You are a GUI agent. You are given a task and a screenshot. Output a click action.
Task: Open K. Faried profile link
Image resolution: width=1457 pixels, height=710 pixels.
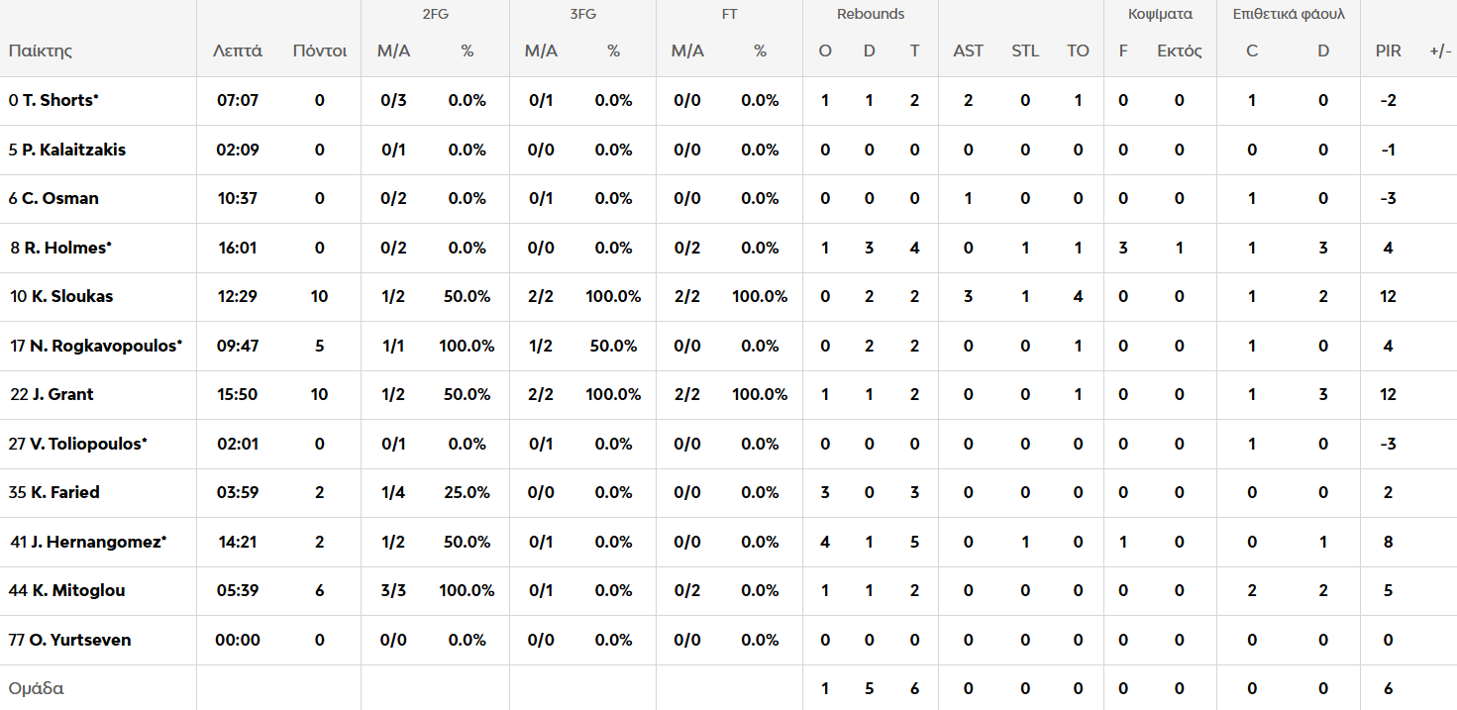[64, 493]
